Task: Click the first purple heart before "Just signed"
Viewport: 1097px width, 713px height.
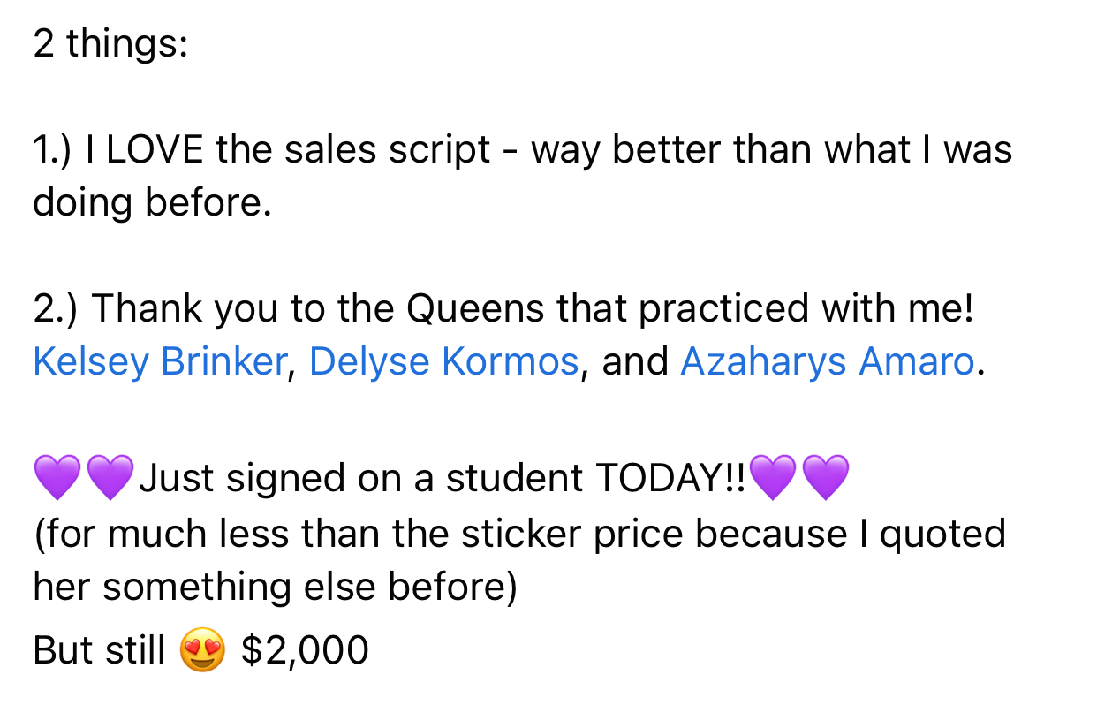Action: pyautogui.click(x=57, y=478)
